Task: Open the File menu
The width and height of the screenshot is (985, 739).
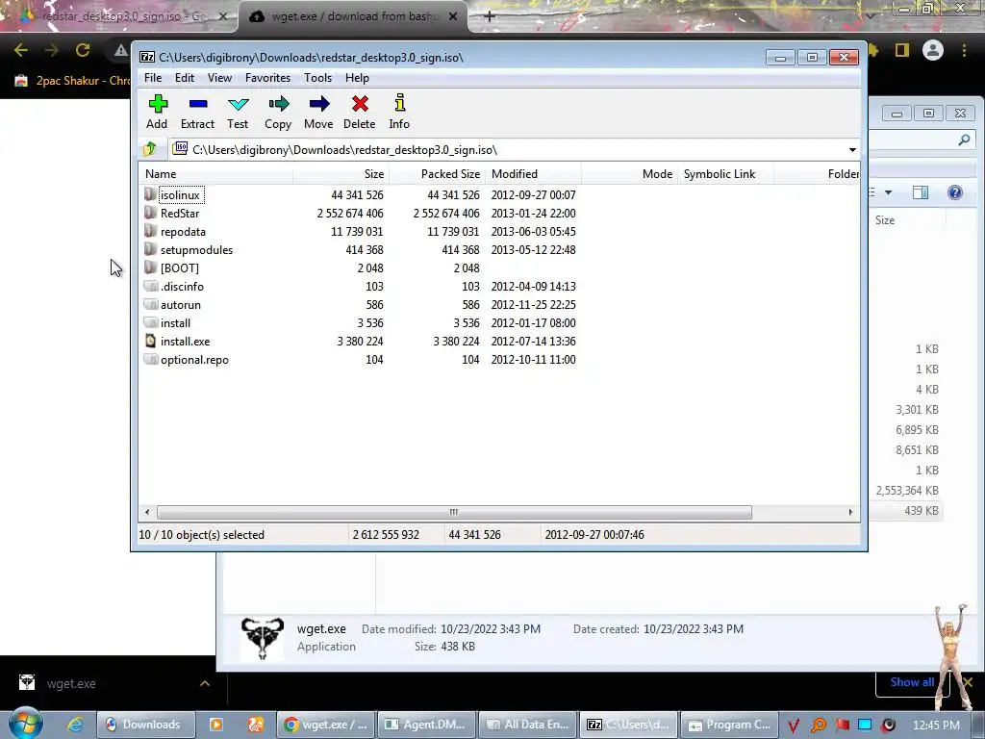Action: [153, 78]
